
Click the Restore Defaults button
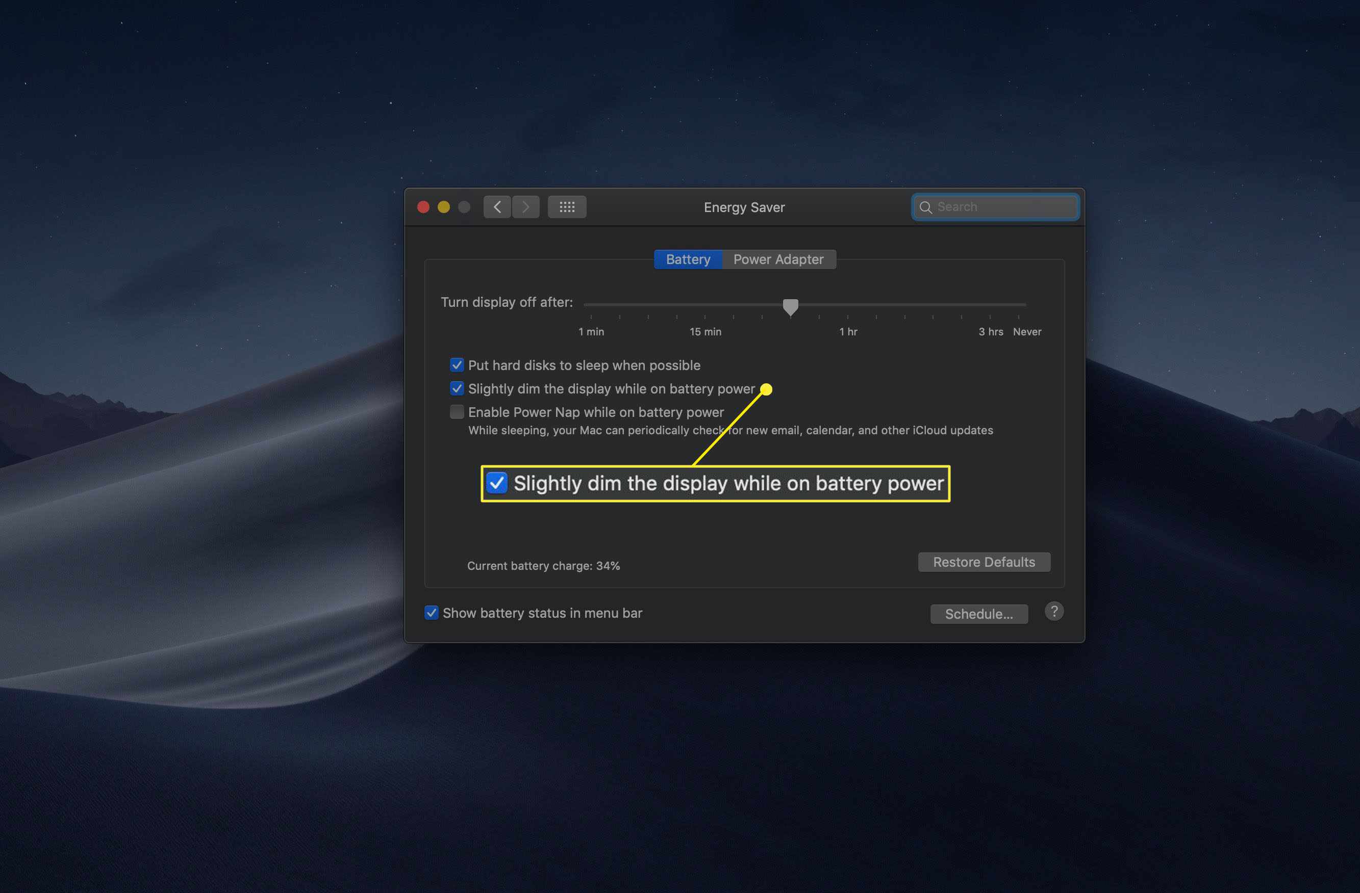983,561
